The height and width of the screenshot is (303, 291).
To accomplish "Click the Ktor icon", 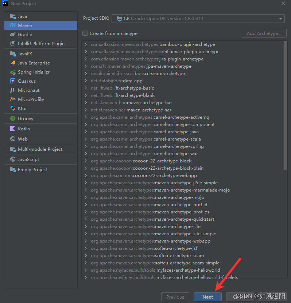I will tap(13, 108).
